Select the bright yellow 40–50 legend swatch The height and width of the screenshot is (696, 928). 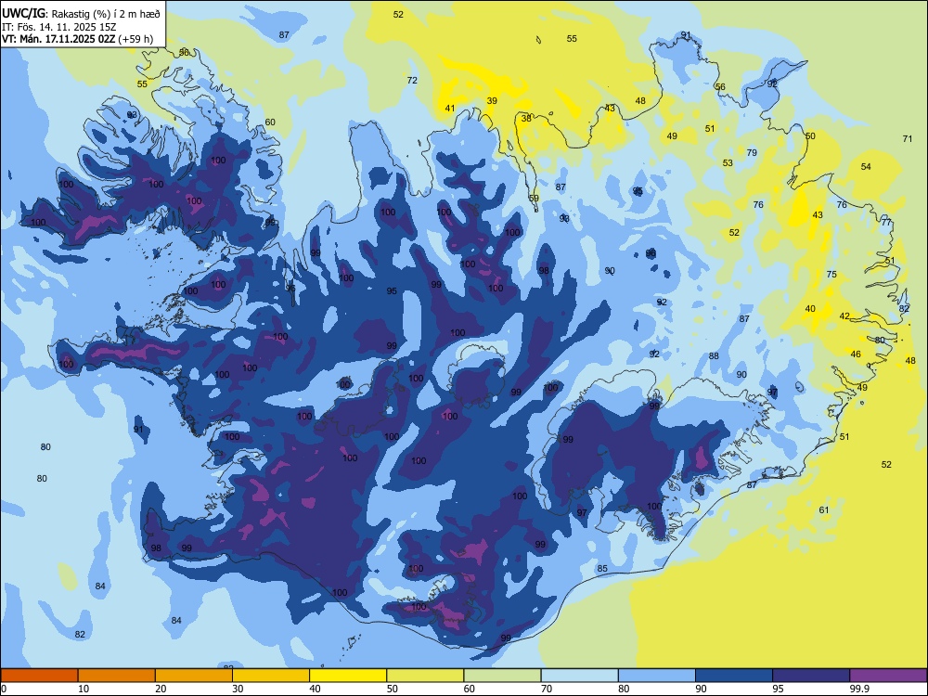pyautogui.click(x=348, y=676)
